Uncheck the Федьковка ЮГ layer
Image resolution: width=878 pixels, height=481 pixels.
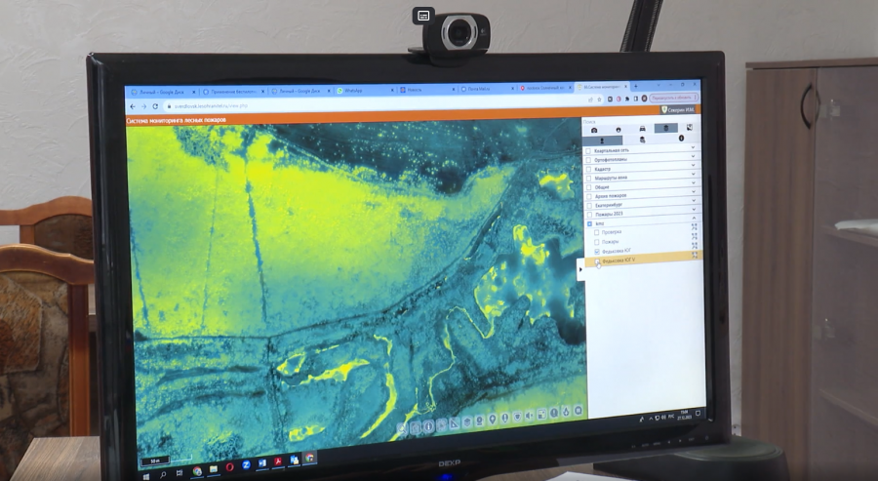pos(596,252)
